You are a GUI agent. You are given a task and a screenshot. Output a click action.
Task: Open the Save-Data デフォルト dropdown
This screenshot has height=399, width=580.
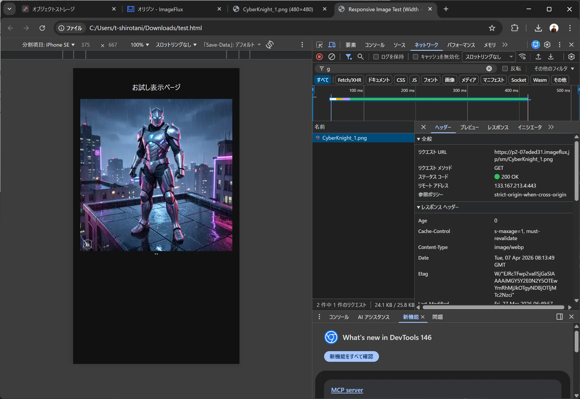pyautogui.click(x=232, y=45)
